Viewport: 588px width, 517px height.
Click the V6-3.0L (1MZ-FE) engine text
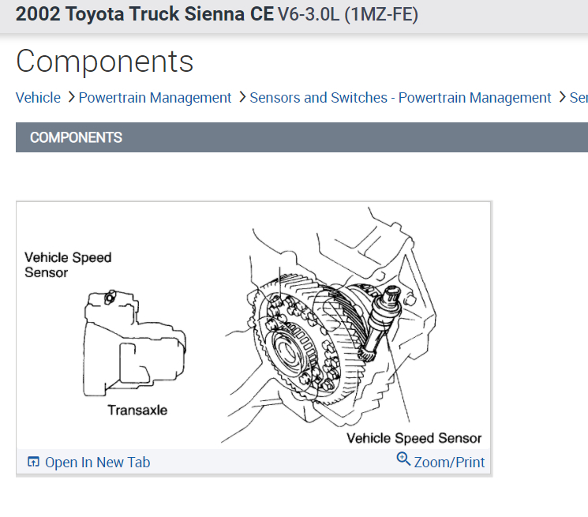tap(348, 15)
